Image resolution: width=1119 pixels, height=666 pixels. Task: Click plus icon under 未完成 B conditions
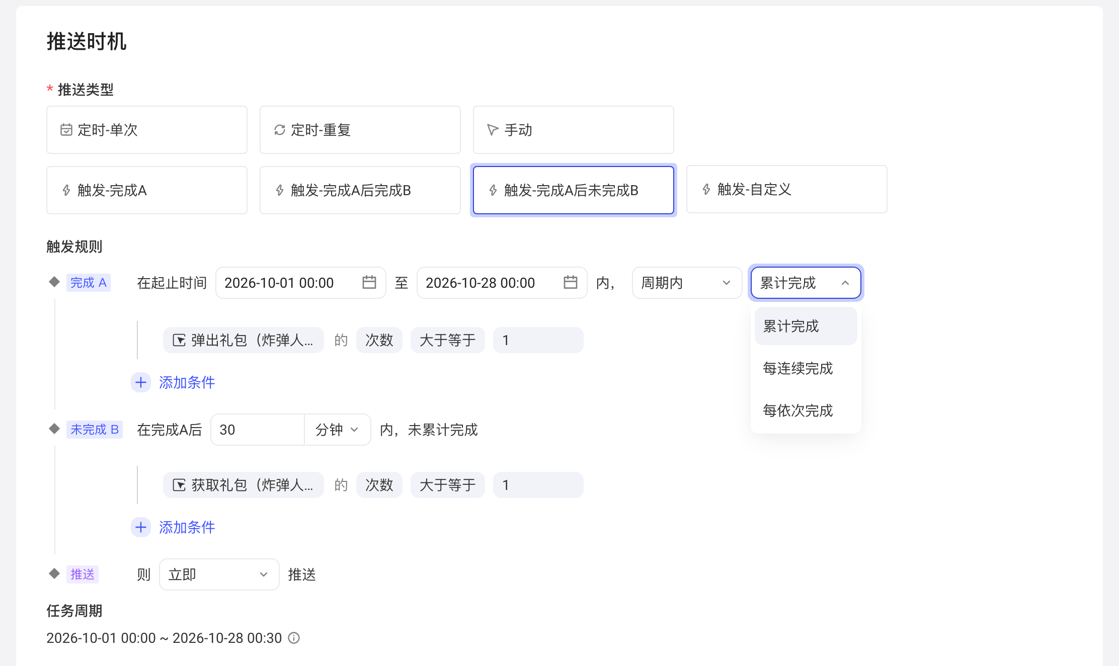(141, 527)
